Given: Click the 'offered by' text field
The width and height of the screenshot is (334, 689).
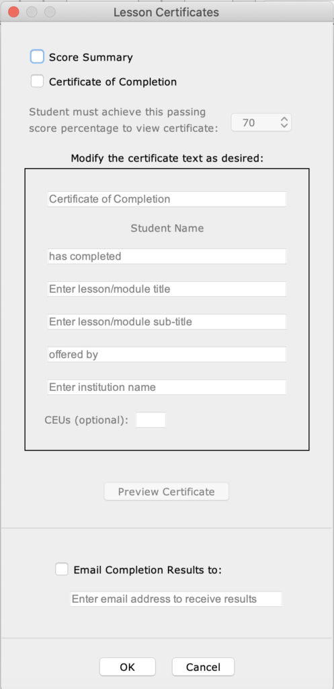Looking at the screenshot, I should [167, 355].
